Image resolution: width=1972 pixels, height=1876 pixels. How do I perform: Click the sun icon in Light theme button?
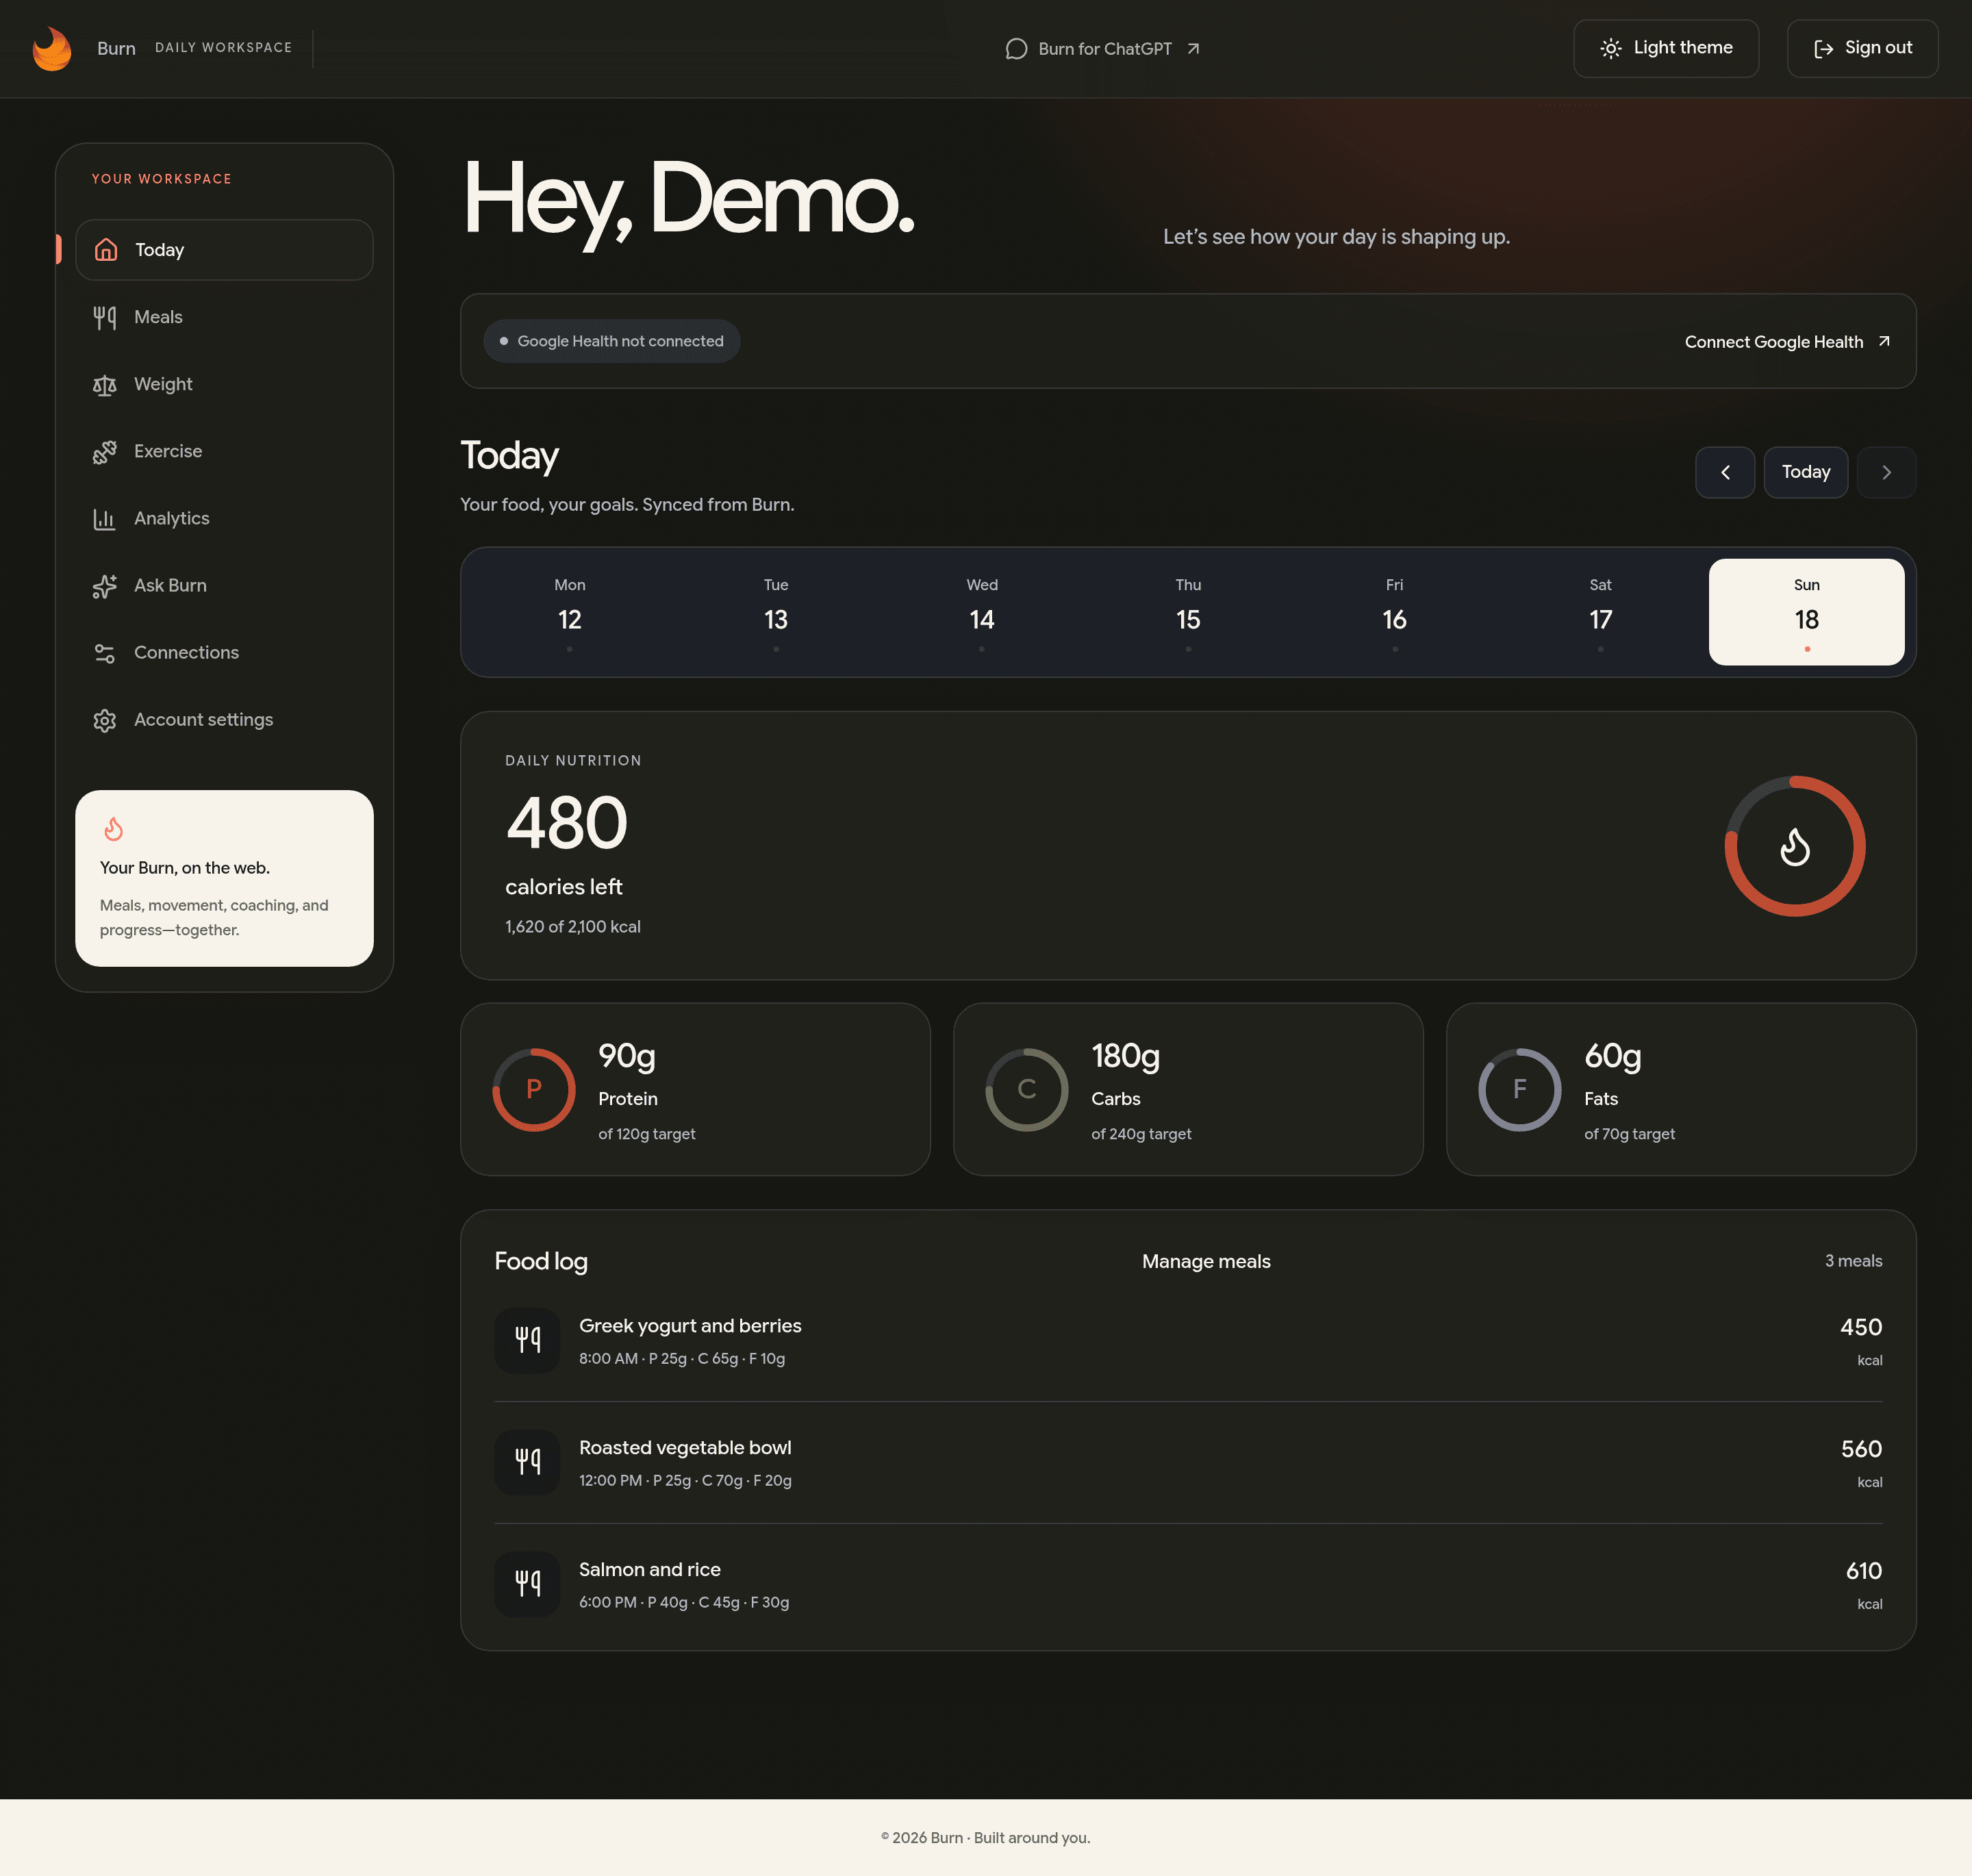(x=1610, y=49)
